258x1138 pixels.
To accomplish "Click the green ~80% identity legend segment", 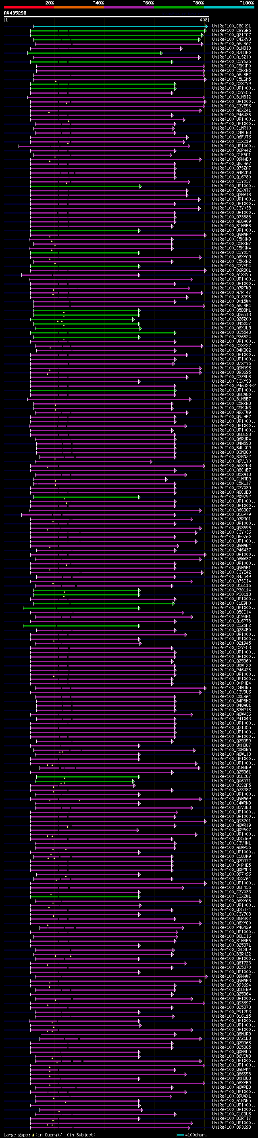I will 179,7.
